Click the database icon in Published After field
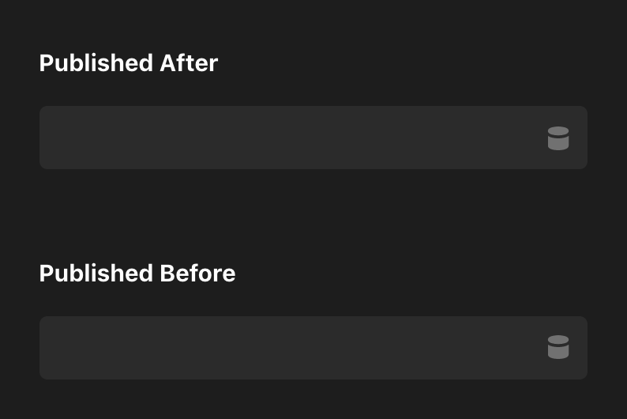This screenshot has height=419, width=627. 558,138
